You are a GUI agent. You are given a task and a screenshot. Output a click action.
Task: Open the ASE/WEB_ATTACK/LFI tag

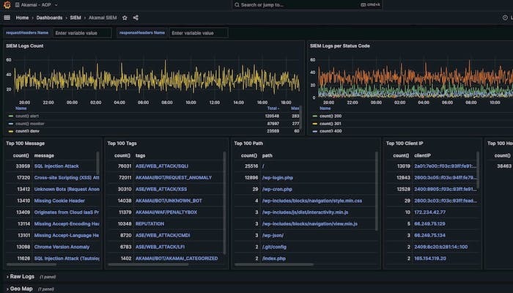point(160,247)
